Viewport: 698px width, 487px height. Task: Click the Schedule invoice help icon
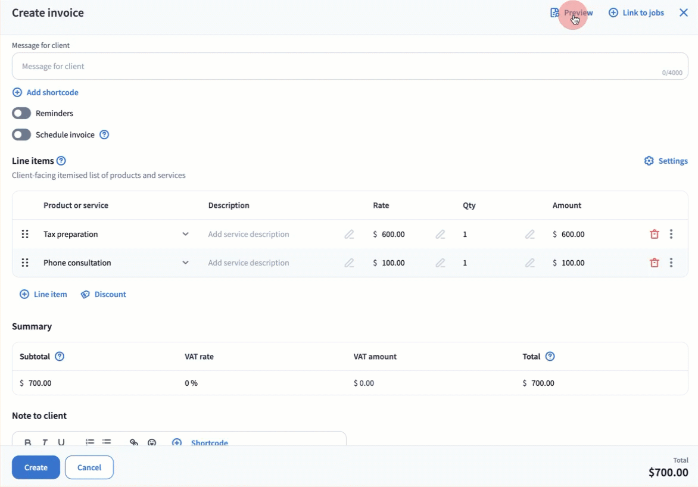(x=104, y=135)
